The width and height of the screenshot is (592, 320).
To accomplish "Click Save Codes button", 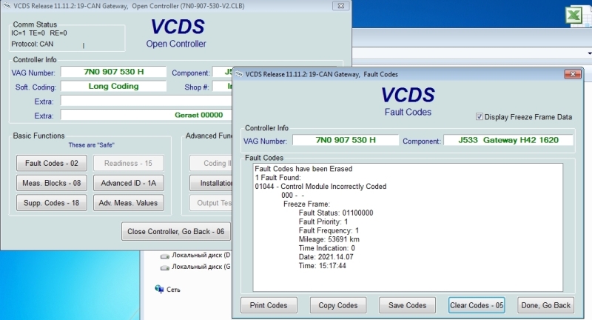I will point(407,305).
